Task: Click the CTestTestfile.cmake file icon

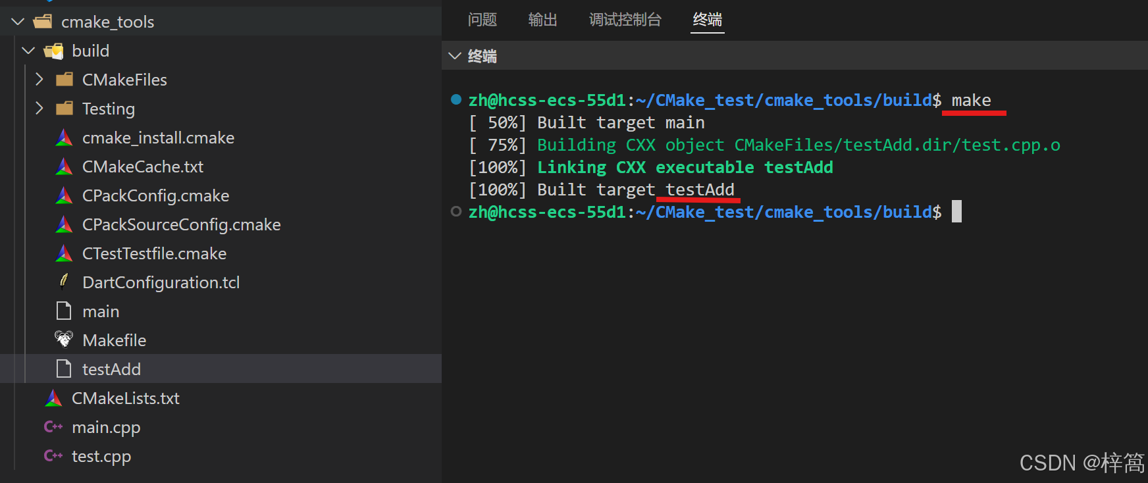Action: (x=64, y=253)
